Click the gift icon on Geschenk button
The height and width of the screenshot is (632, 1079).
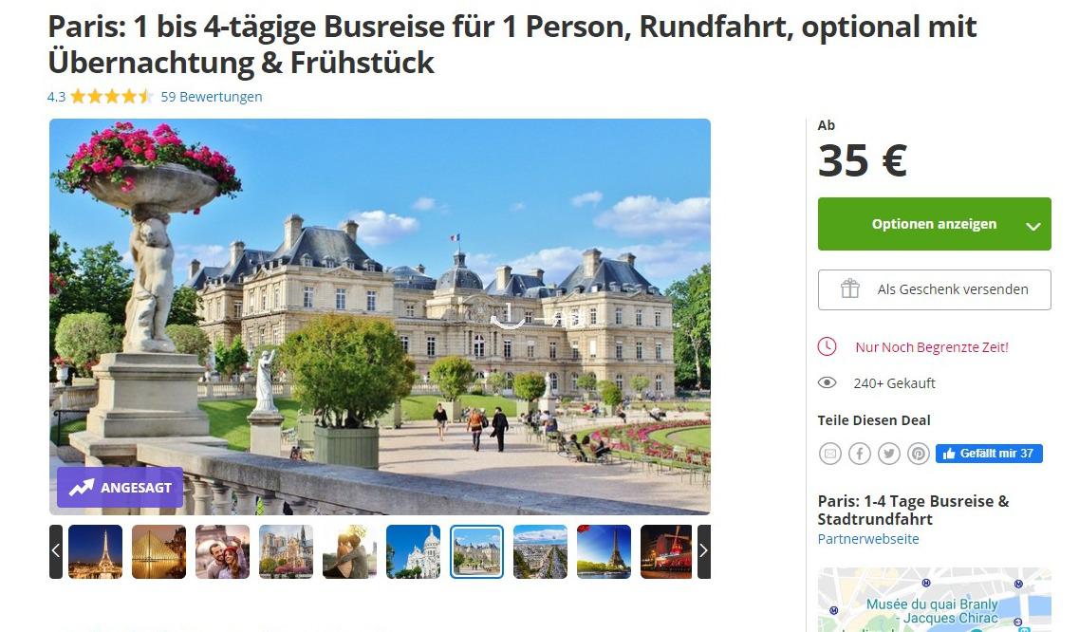tap(850, 288)
